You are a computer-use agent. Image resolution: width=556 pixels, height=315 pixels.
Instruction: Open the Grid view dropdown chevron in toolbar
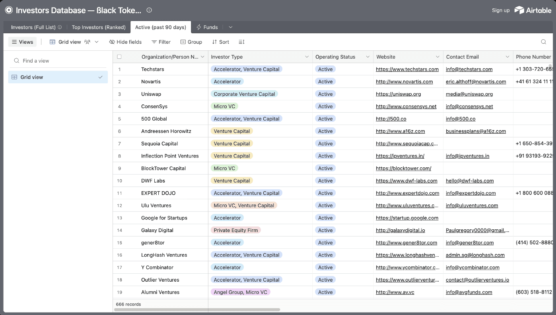[97, 42]
